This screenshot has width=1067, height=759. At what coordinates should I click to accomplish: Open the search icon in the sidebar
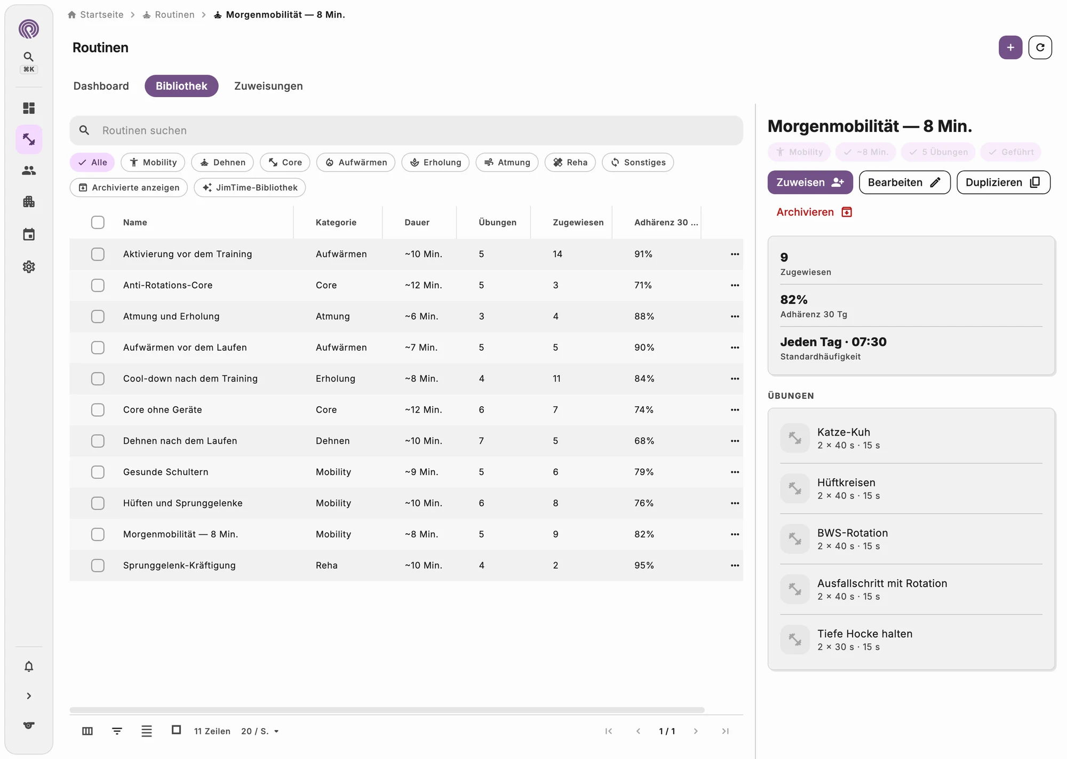point(29,57)
